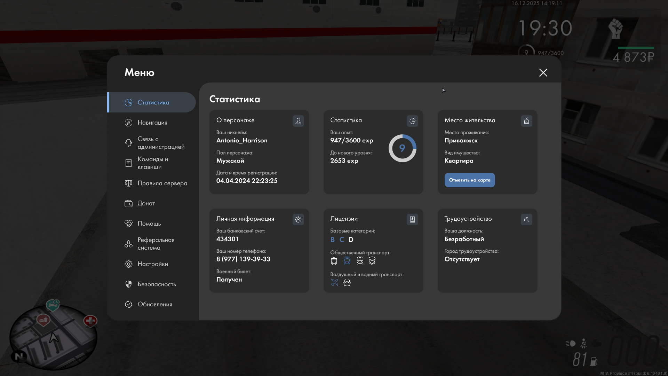The image size is (668, 376).
Task: Click the hammer icon in Трудоустройство card
Action: click(526, 219)
